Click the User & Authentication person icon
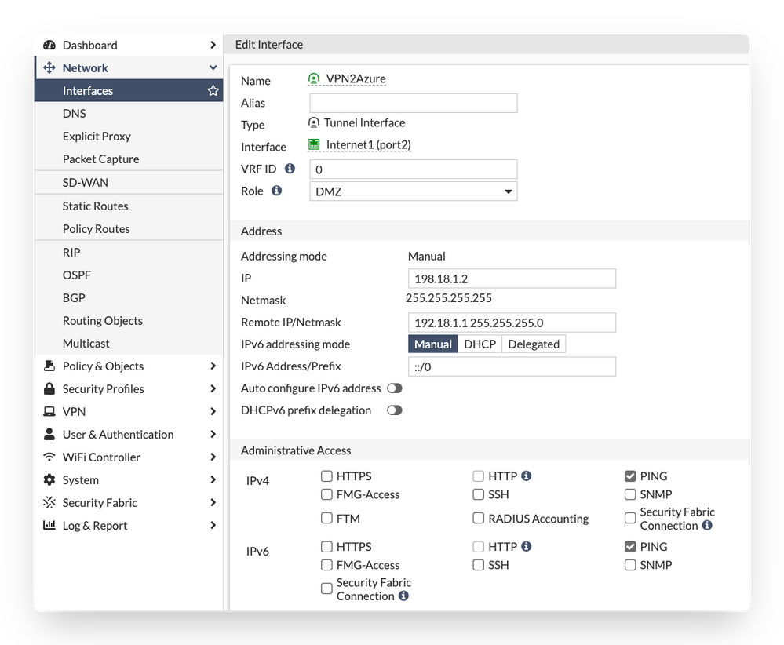Screen dimensions: 784x645 (49, 434)
